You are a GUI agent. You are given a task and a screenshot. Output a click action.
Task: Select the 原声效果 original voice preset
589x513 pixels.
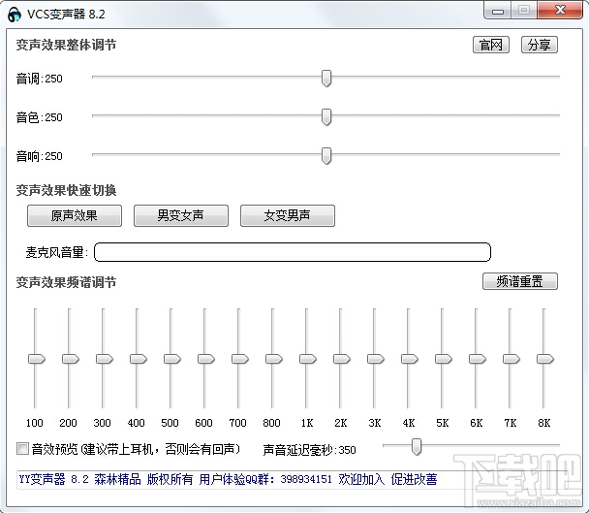coord(75,215)
